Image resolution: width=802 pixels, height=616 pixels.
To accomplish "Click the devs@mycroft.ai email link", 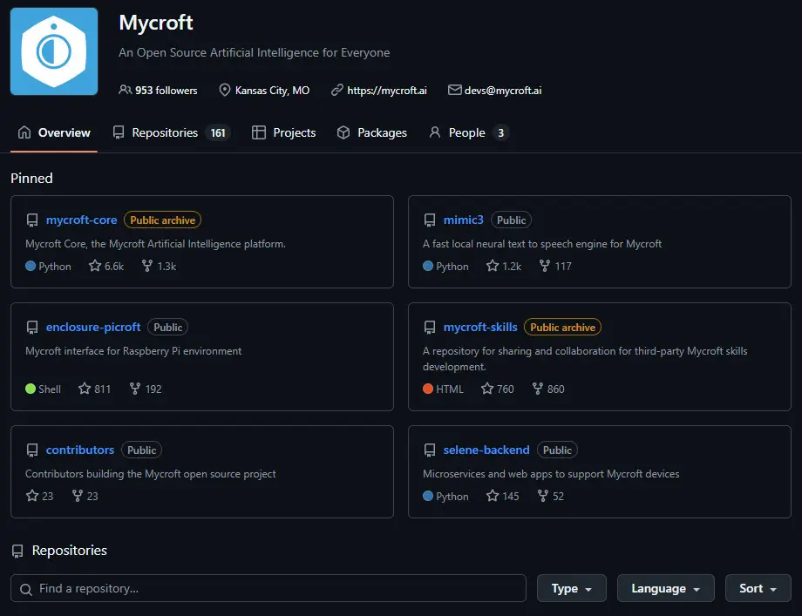I will click(x=503, y=91).
